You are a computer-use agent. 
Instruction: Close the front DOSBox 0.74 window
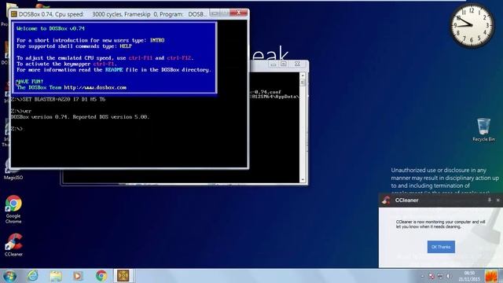(238, 13)
